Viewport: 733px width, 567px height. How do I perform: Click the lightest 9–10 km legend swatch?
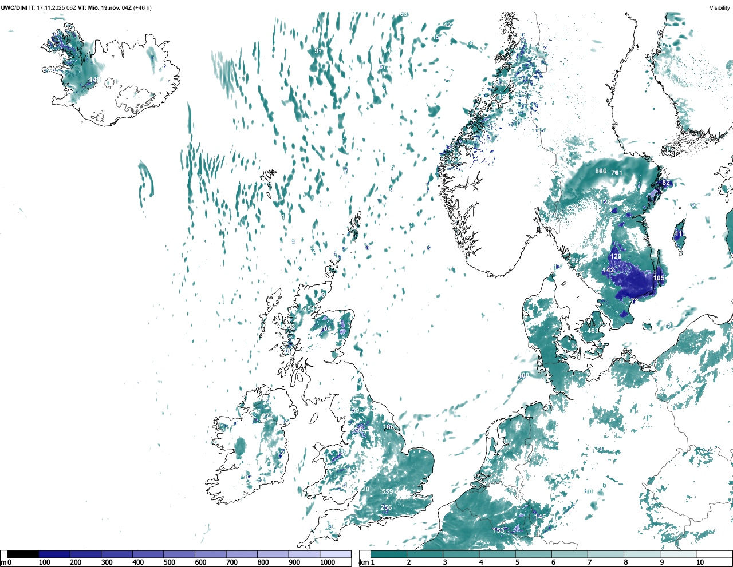[679, 554]
